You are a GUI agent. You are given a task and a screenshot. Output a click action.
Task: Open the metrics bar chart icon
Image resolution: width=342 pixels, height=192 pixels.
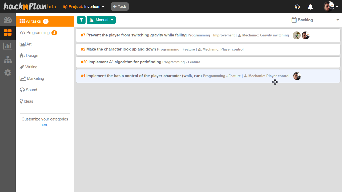click(8, 46)
